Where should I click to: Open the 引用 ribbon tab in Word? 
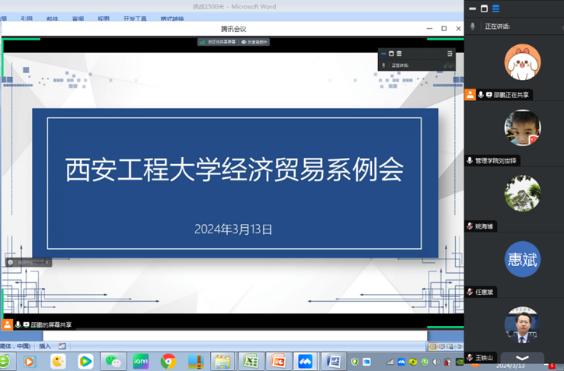pos(26,18)
